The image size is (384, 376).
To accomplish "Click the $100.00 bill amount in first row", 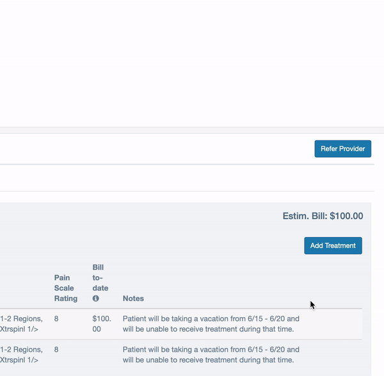I will coord(102,323).
